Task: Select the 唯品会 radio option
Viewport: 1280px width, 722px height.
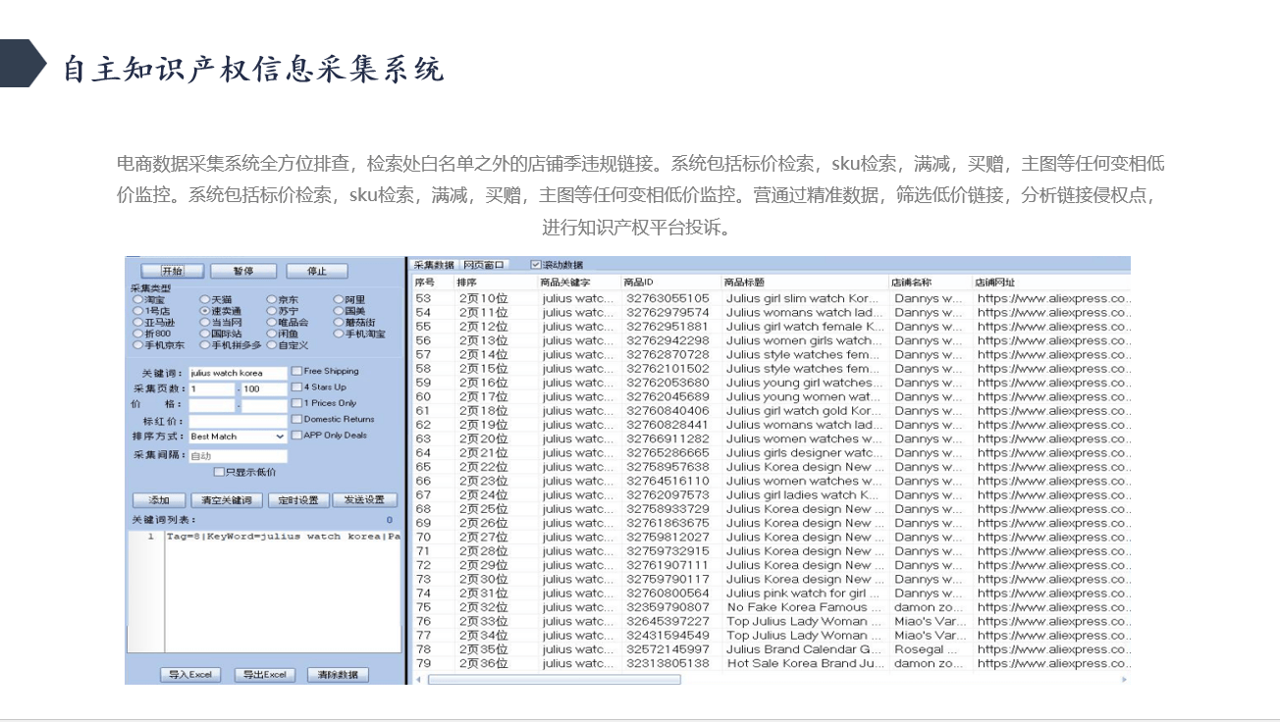Action: click(271, 322)
